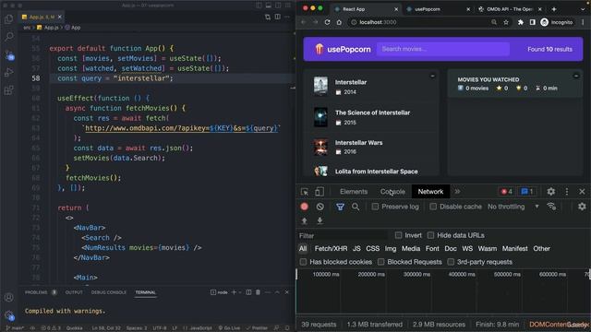
Task: Toggle the Chrome side panel icon
Action: (532, 22)
